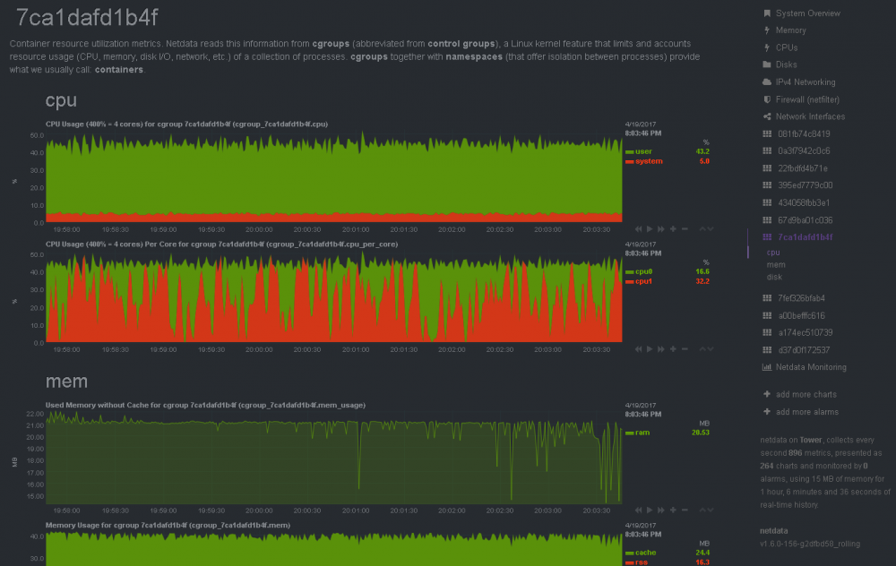Zoom out the CPU Per Core chart
The width and height of the screenshot is (896, 566).
tap(685, 349)
